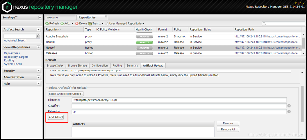Select the Artifact Upload tab
Image resolution: width=307 pixels, height=140 pixels.
pos(153,66)
